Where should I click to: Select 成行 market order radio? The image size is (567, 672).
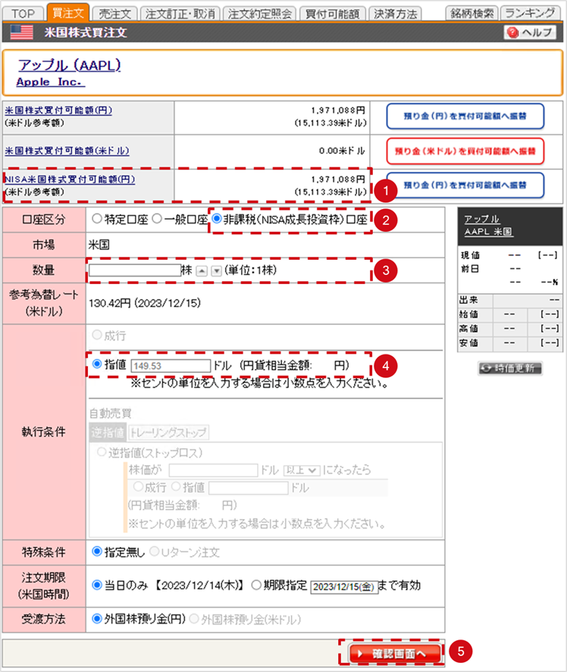pos(97,335)
